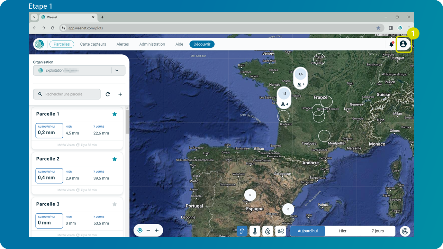Zoom out the map with minus
The height and width of the screenshot is (249, 443).
(148, 230)
